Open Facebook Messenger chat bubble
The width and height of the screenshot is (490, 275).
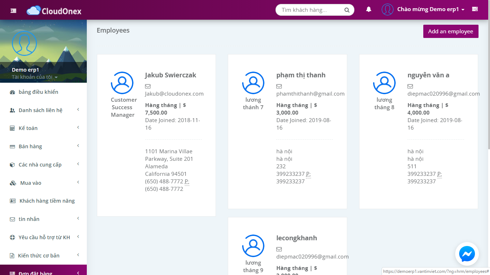pyautogui.click(x=467, y=254)
